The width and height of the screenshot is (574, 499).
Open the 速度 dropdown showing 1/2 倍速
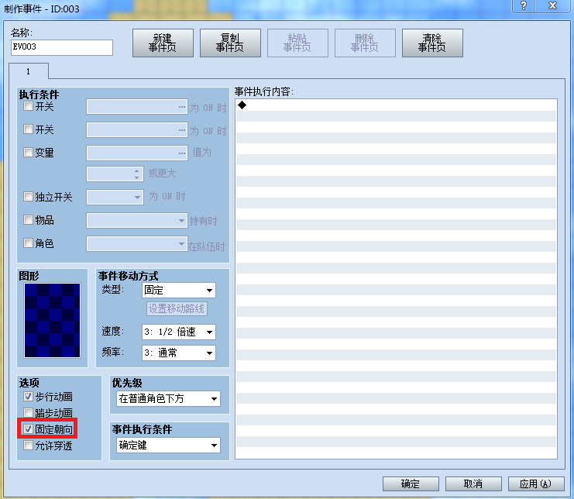(x=179, y=332)
